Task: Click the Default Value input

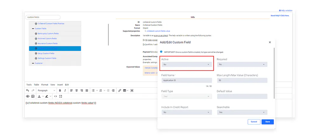Action: [x=242, y=96]
